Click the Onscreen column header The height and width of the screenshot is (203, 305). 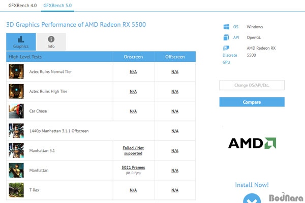coord(133,57)
